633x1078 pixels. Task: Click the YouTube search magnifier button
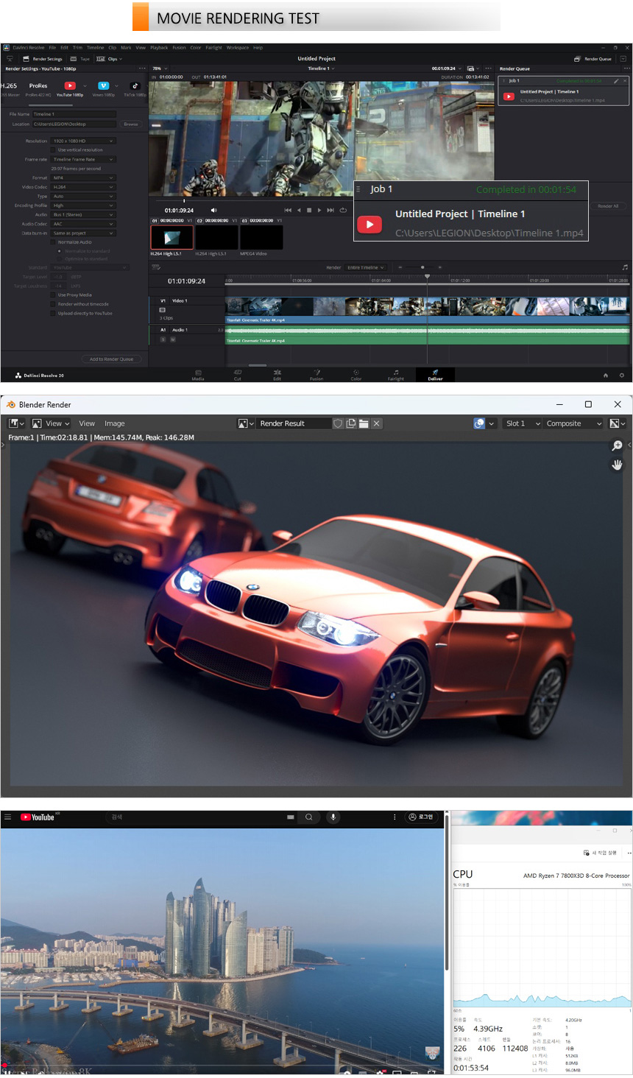pyautogui.click(x=309, y=817)
